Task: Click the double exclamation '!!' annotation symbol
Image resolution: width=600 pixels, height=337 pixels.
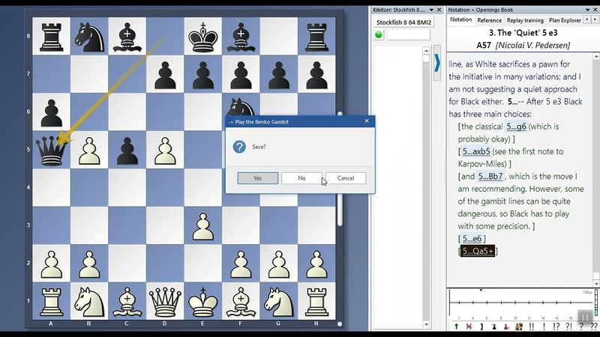Action: coord(531,327)
